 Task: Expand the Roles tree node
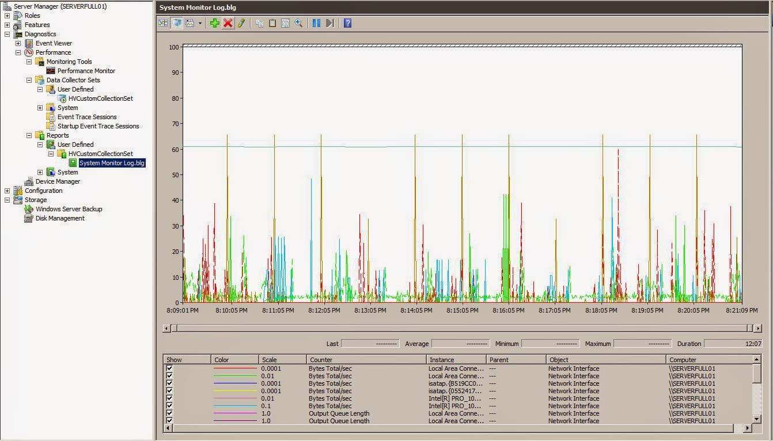7,16
